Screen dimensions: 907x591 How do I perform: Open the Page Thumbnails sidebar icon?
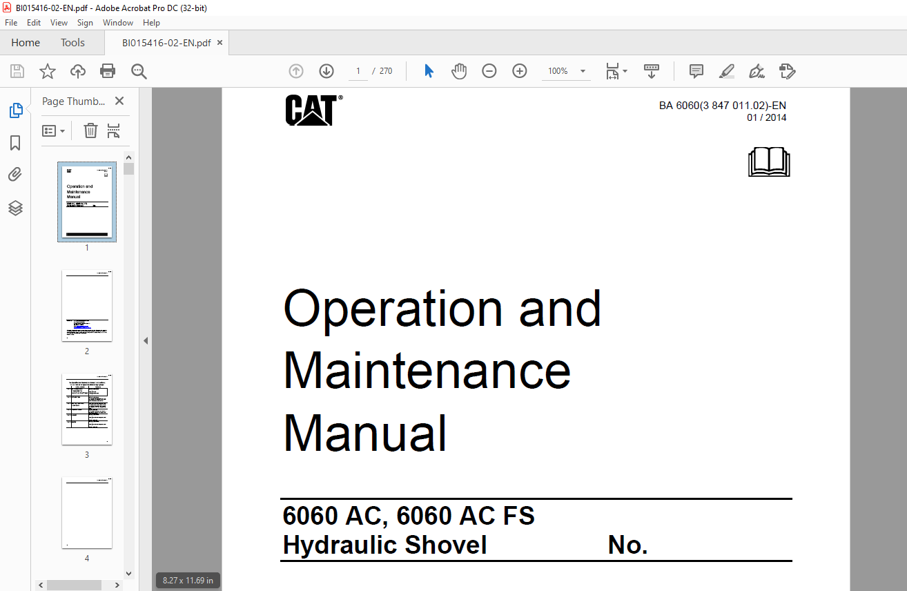click(x=15, y=110)
